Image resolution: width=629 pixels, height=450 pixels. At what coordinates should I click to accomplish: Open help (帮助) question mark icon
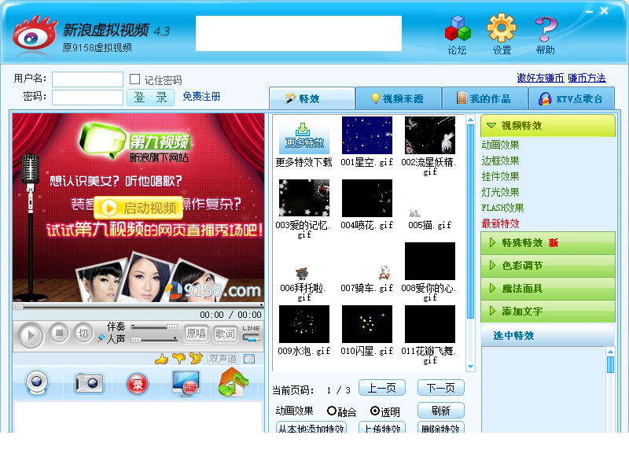pyautogui.click(x=546, y=29)
